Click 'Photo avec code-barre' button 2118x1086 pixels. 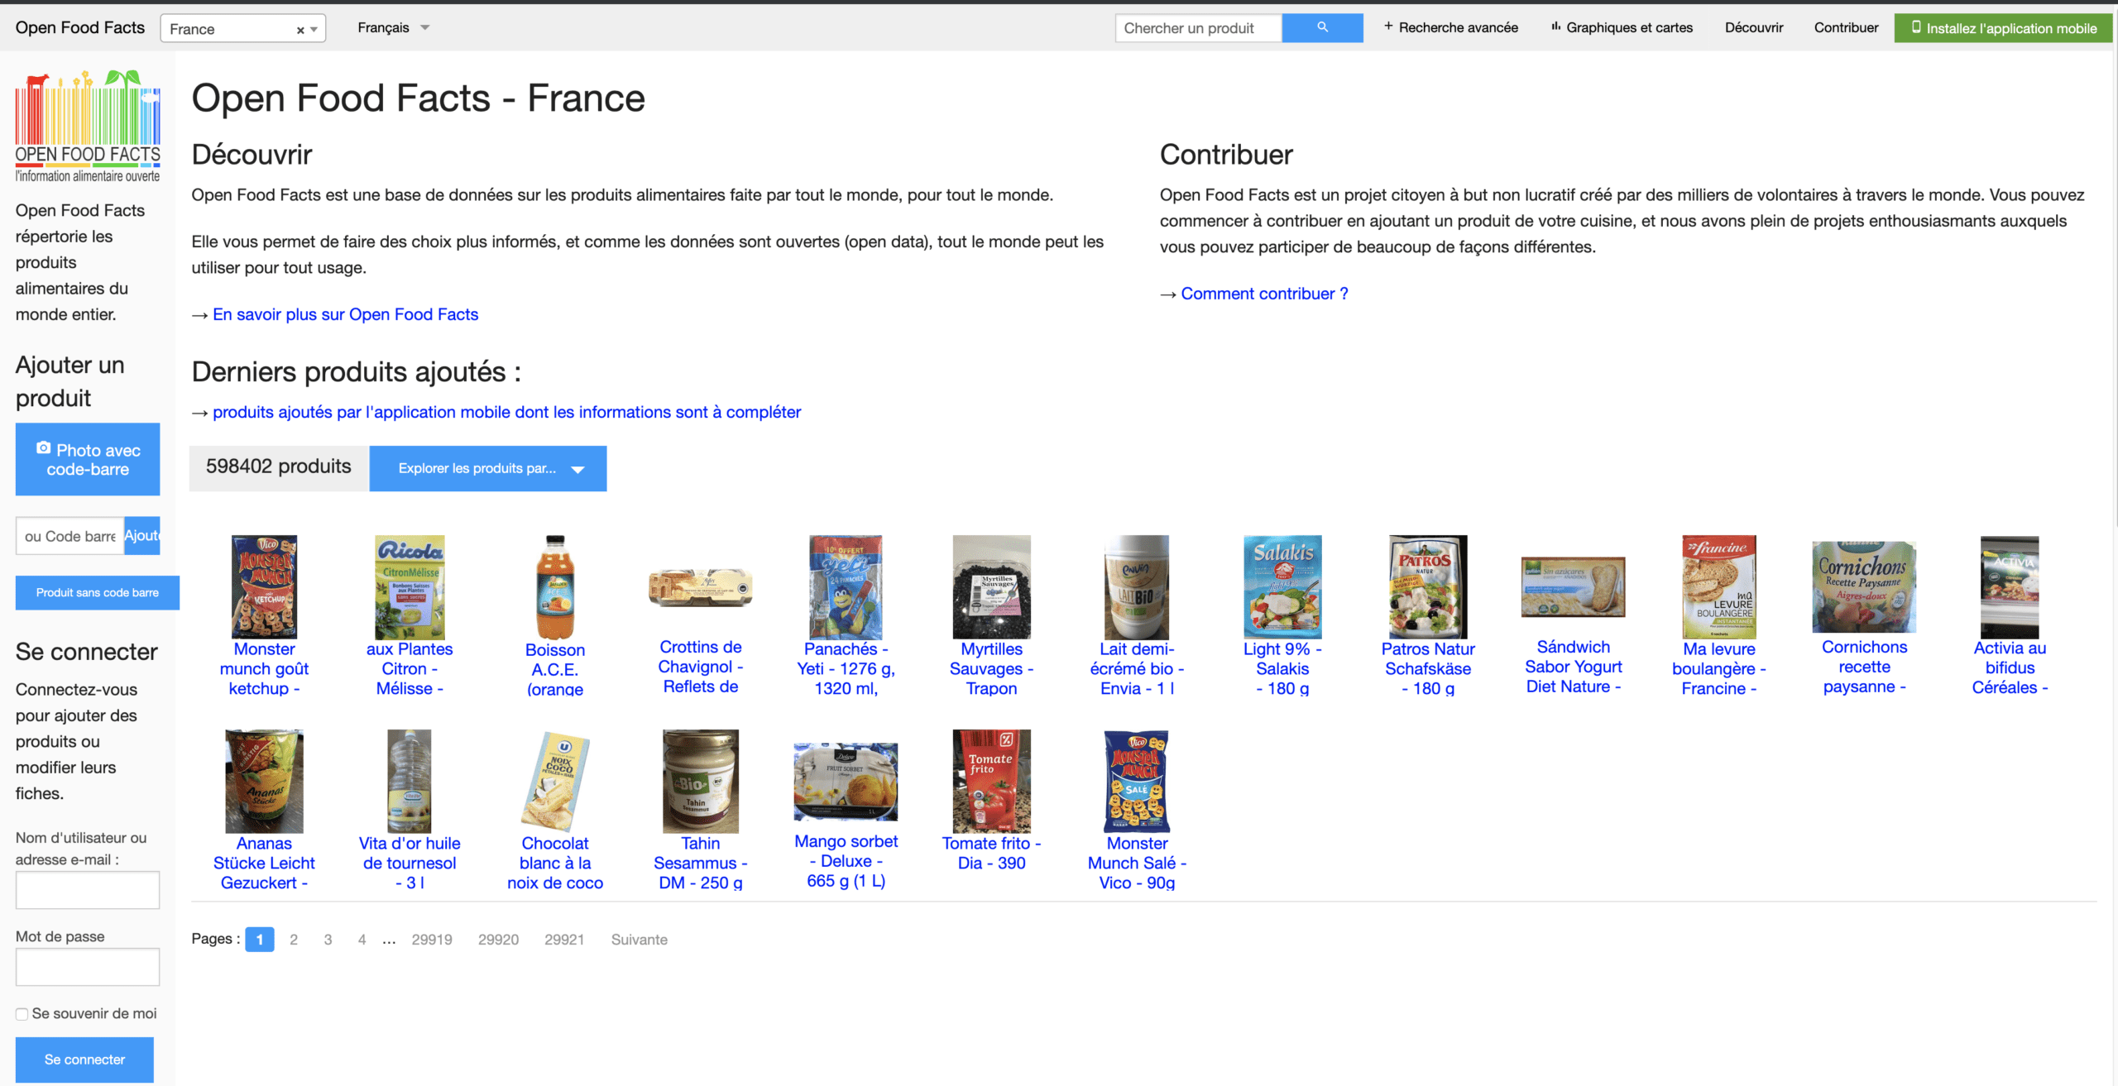point(88,459)
